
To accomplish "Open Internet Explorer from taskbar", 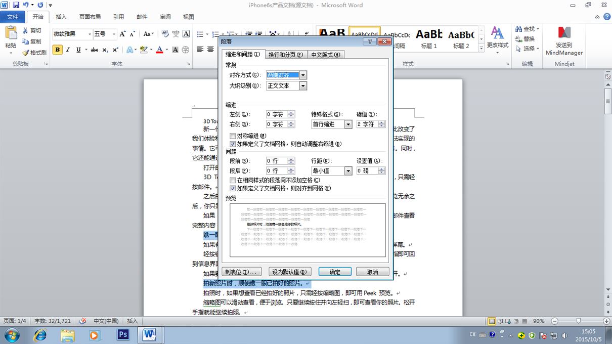I will [x=40, y=334].
